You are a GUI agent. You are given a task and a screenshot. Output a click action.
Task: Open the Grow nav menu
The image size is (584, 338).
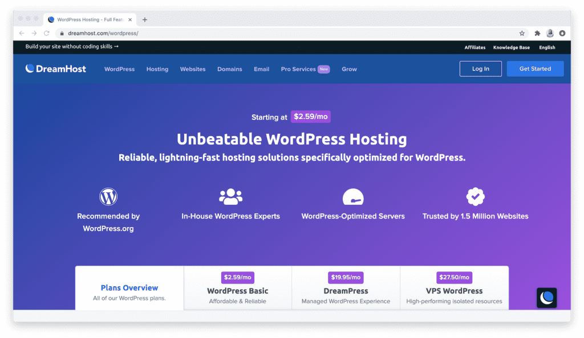[x=350, y=69]
